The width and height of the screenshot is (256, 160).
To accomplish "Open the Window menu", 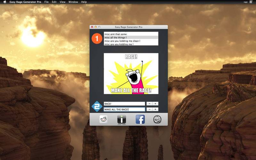I will pyautogui.click(x=73, y=2).
